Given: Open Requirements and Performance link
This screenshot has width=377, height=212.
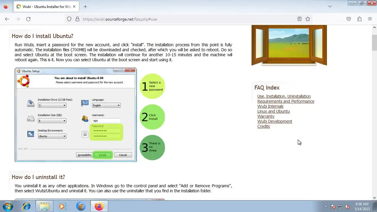Looking at the screenshot, I should click(286, 101).
